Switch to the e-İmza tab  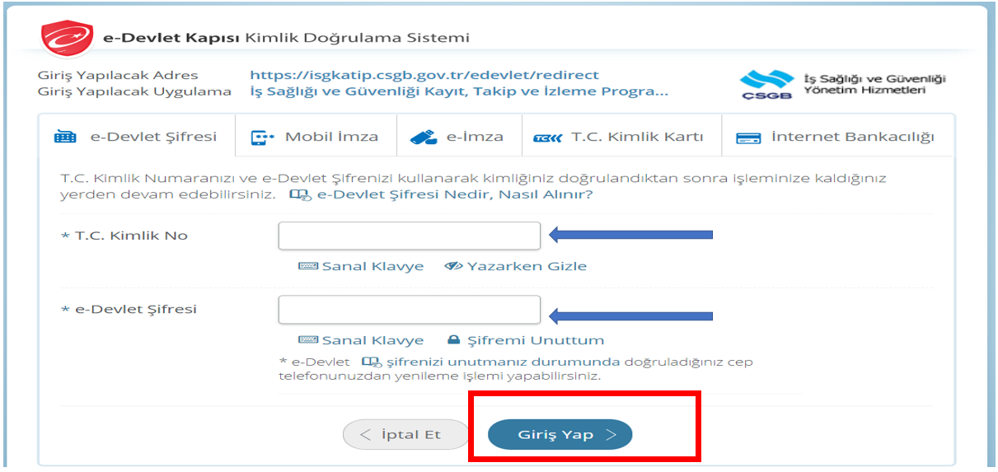pyautogui.click(x=459, y=137)
